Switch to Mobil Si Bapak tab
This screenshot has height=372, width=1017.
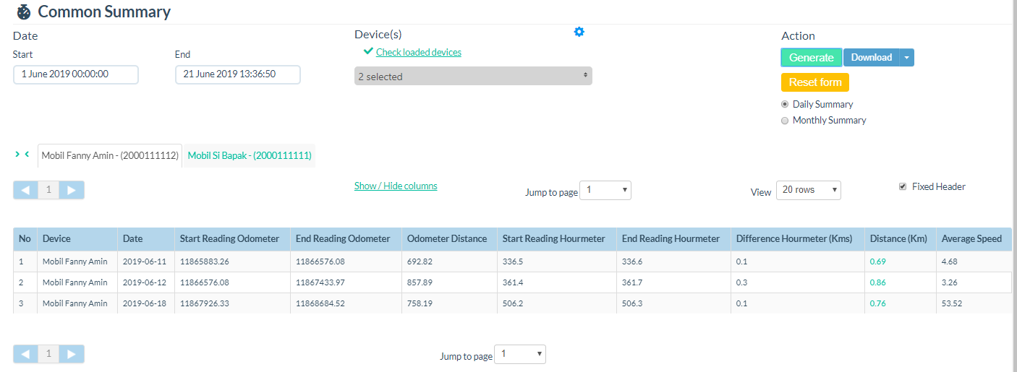[x=250, y=155]
